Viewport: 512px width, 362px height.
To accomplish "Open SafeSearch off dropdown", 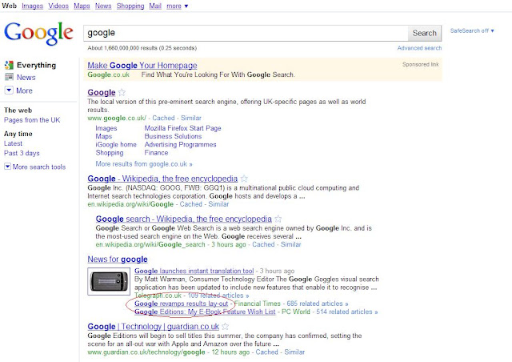I will point(472,30).
